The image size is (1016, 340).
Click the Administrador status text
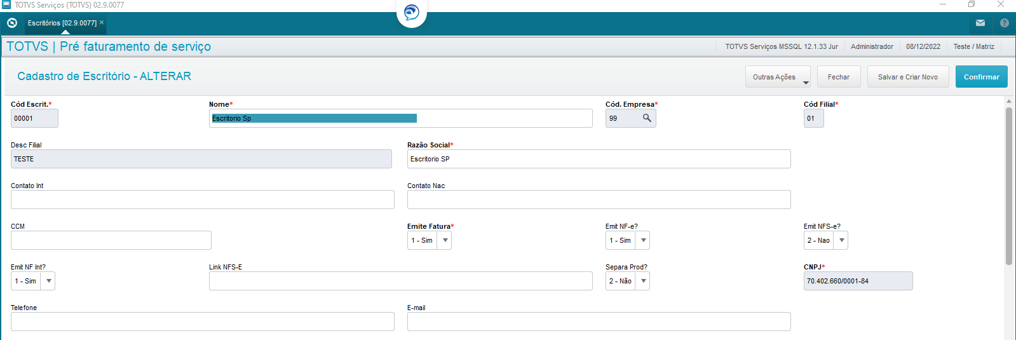(872, 46)
